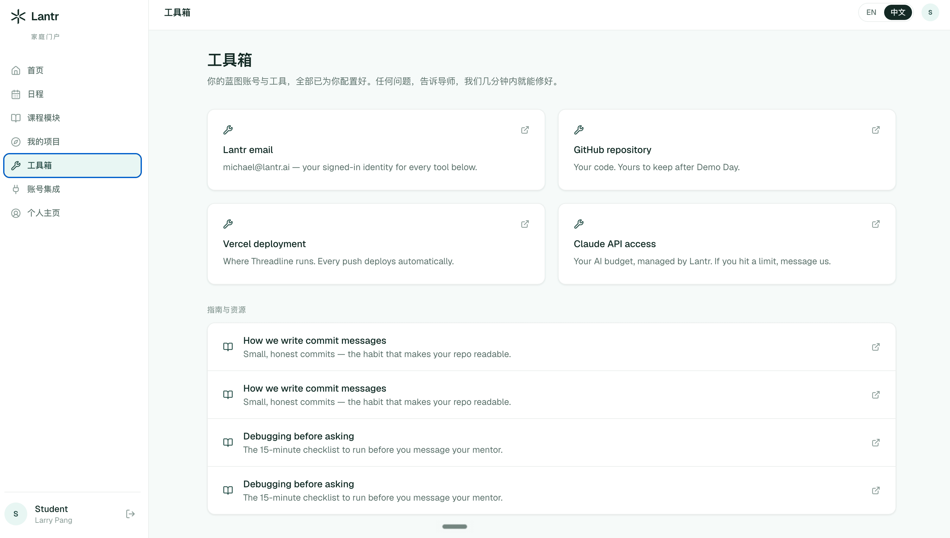The height and width of the screenshot is (538, 950).
Task: Open external link icon on GitHub repository card
Action: click(875, 130)
